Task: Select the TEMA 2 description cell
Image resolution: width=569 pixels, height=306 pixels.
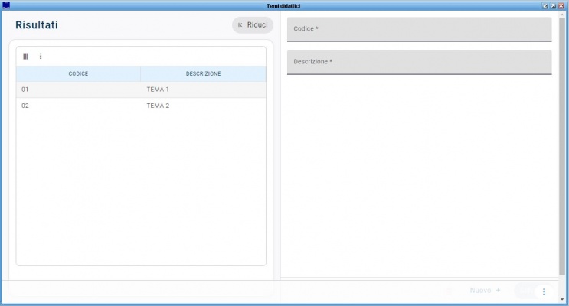Action: coord(203,106)
